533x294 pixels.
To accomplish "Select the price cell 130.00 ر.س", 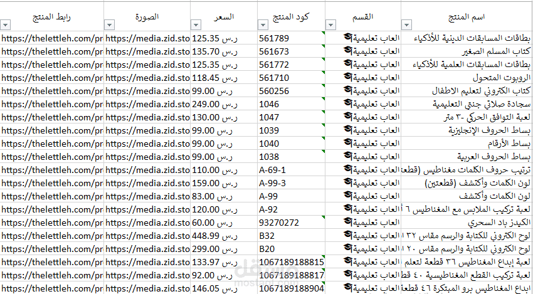I will (224, 117).
